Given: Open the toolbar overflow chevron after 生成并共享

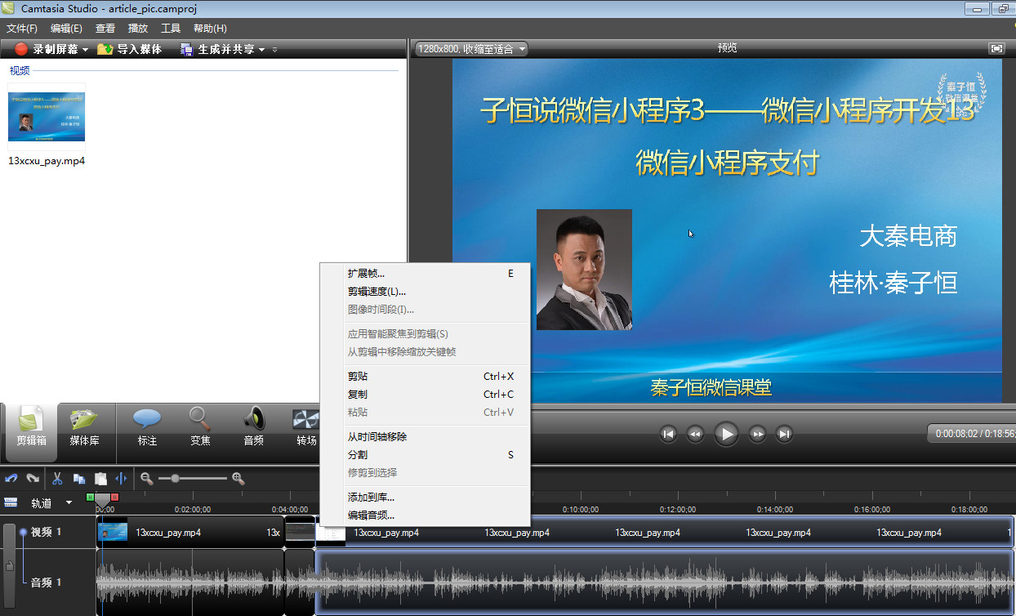Looking at the screenshot, I should pos(274,50).
